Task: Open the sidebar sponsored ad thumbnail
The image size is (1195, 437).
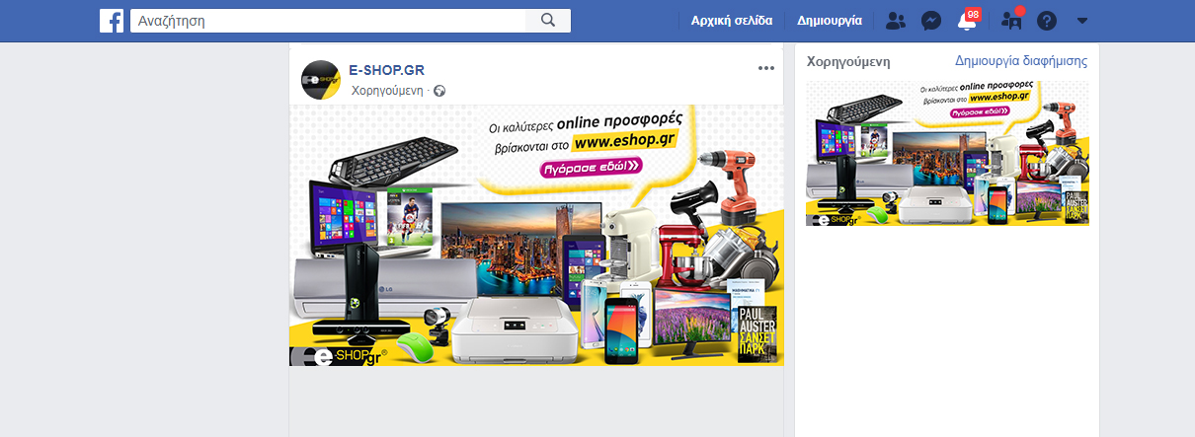Action: pyautogui.click(x=948, y=153)
